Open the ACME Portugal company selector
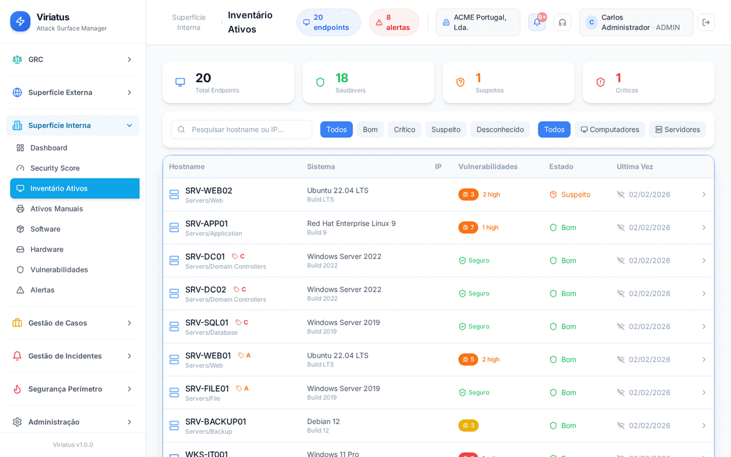731x457 pixels. pyautogui.click(x=478, y=22)
